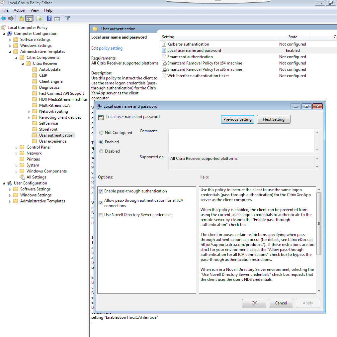Toggle Enable pass-through authentication checkbox
The image size is (337, 337).
tap(101, 191)
